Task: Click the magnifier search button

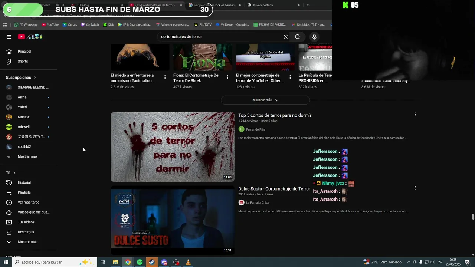Action: pos(298,37)
